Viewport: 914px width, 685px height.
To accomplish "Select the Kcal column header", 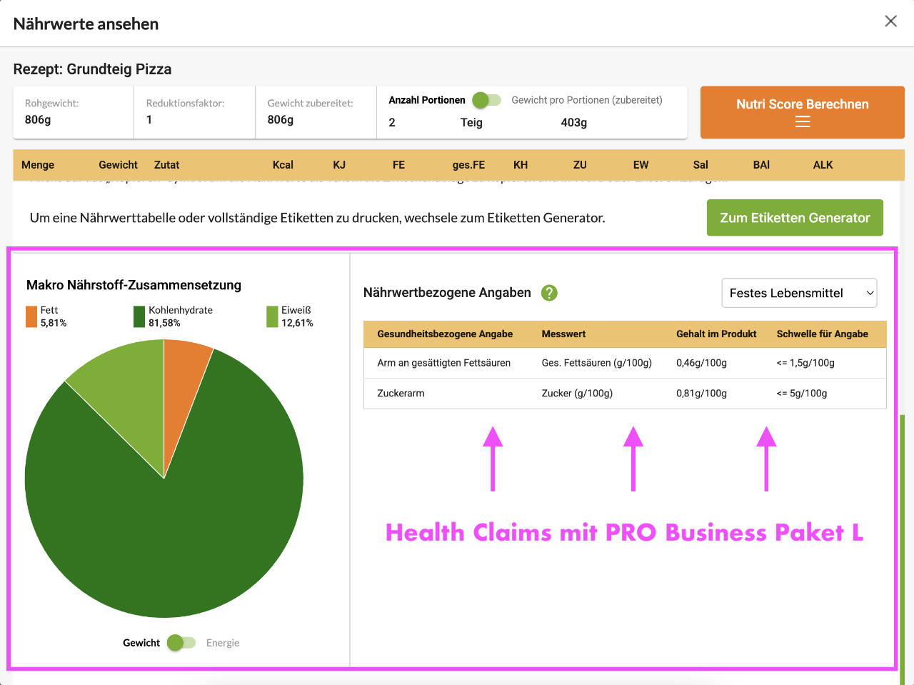I will [x=283, y=165].
